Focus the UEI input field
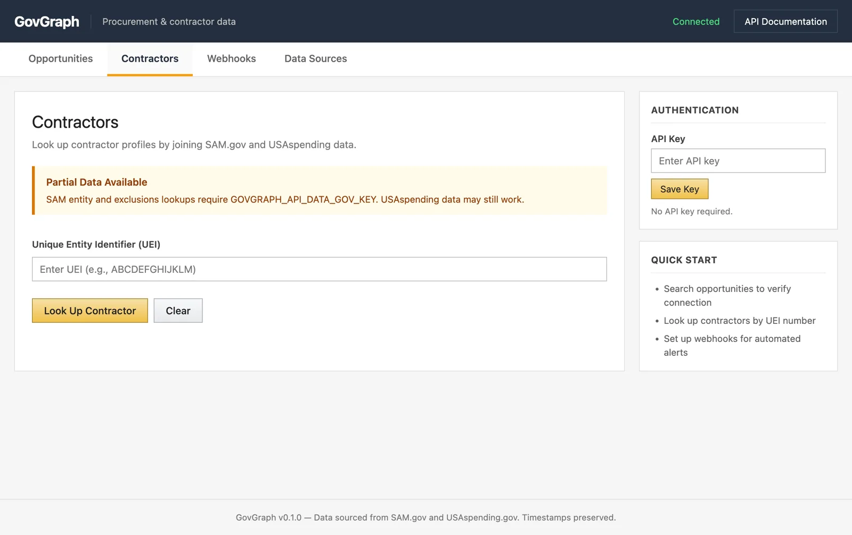The width and height of the screenshot is (852, 535). coord(319,269)
